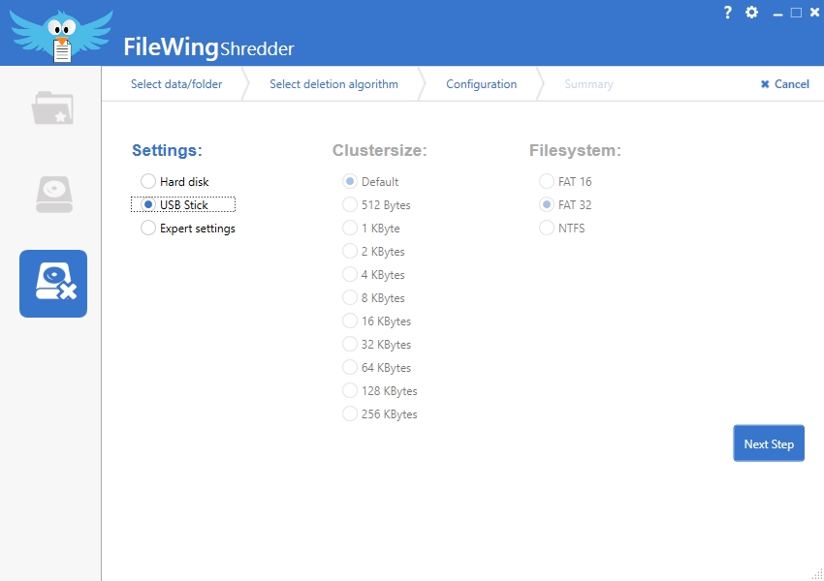Image resolution: width=824 pixels, height=581 pixels.
Task: Choose 1 KByte cluster size
Action: (371, 229)
